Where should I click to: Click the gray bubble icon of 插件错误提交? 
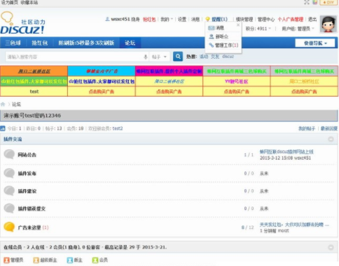click(x=9, y=208)
